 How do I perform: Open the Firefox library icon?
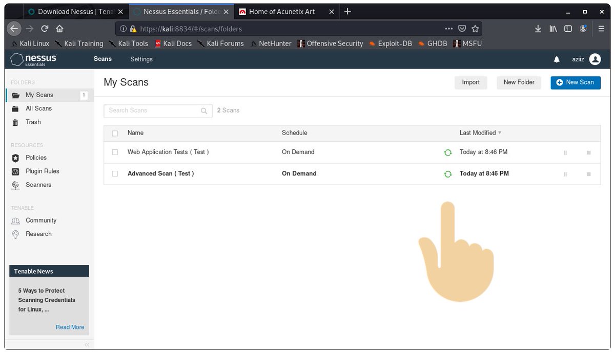[x=553, y=29]
